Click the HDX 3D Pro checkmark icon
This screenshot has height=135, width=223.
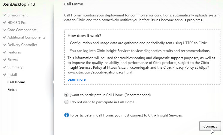(5, 22)
